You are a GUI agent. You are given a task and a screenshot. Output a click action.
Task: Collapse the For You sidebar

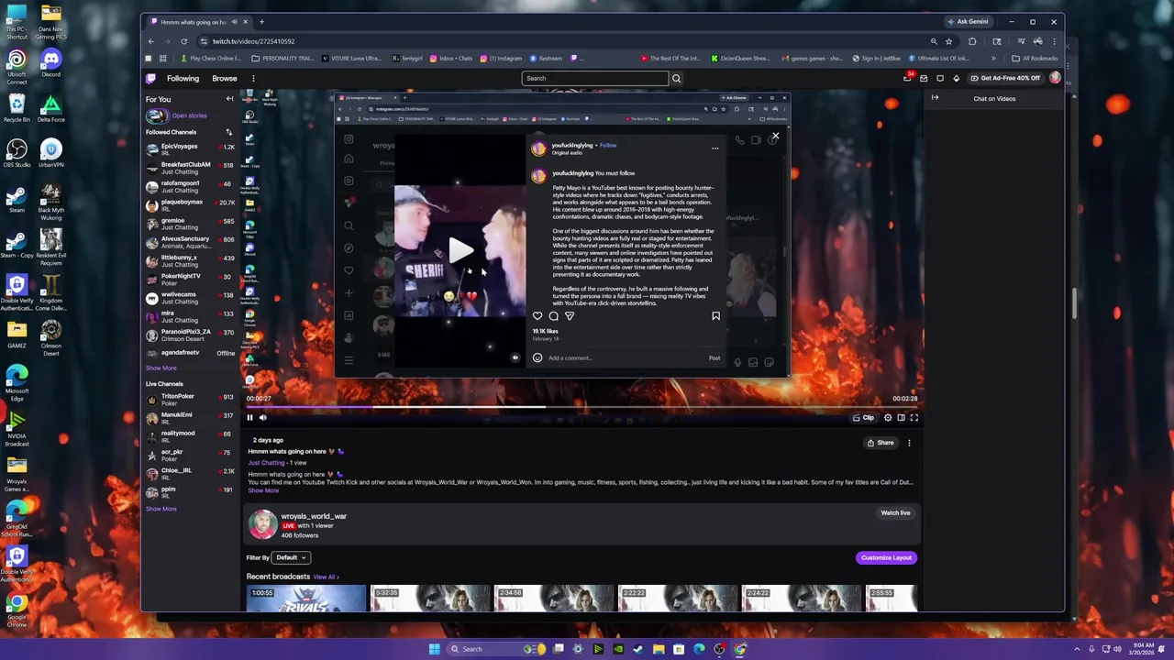coord(229,99)
